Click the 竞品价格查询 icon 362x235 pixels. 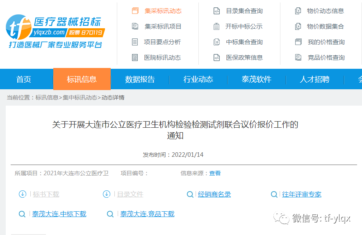point(298,58)
